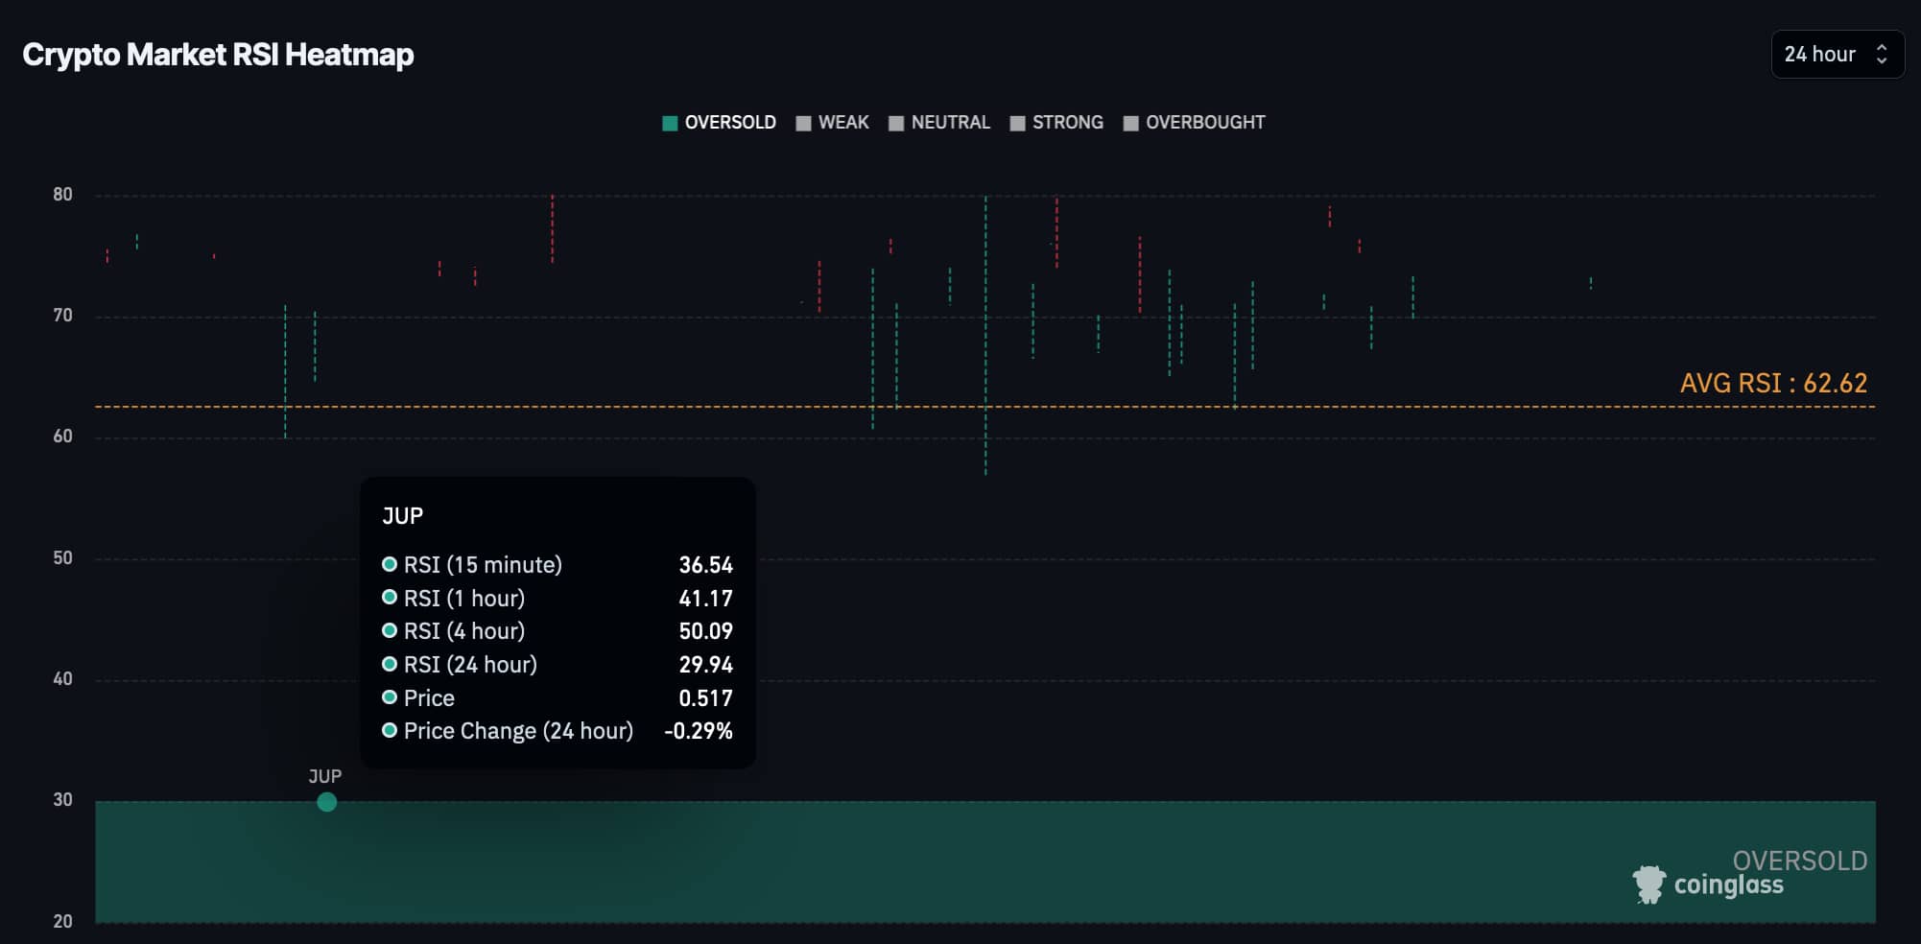Open the 24 hour timeframe dropdown
1921x944 pixels.
tap(1837, 55)
